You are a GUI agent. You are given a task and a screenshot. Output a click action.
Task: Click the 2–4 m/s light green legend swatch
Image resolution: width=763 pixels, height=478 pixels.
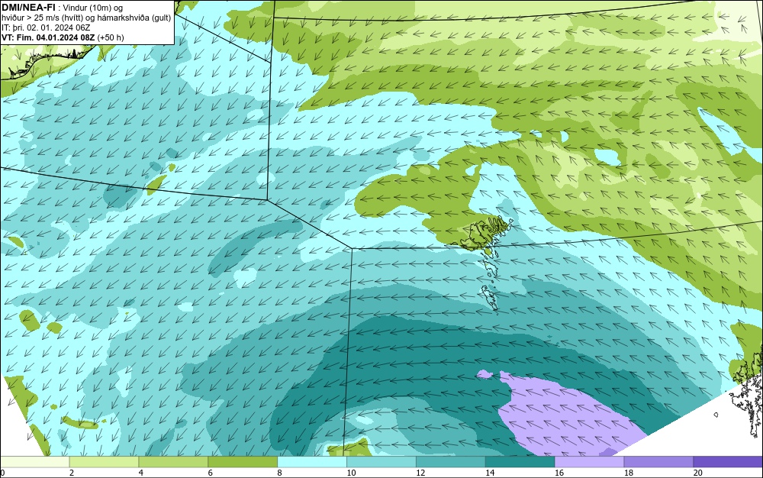pos(104,461)
